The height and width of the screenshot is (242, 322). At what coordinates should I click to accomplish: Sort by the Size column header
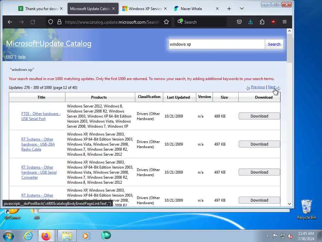point(224,97)
